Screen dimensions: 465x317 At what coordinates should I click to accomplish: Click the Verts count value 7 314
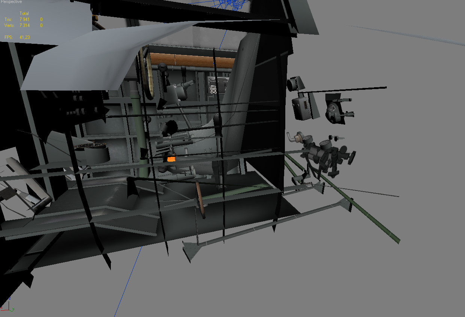(25, 25)
